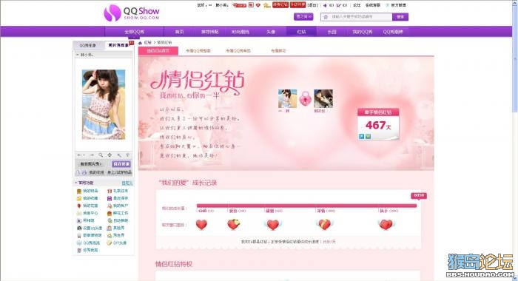Click the 情侣红钻 breadcrumb link

coord(164,43)
